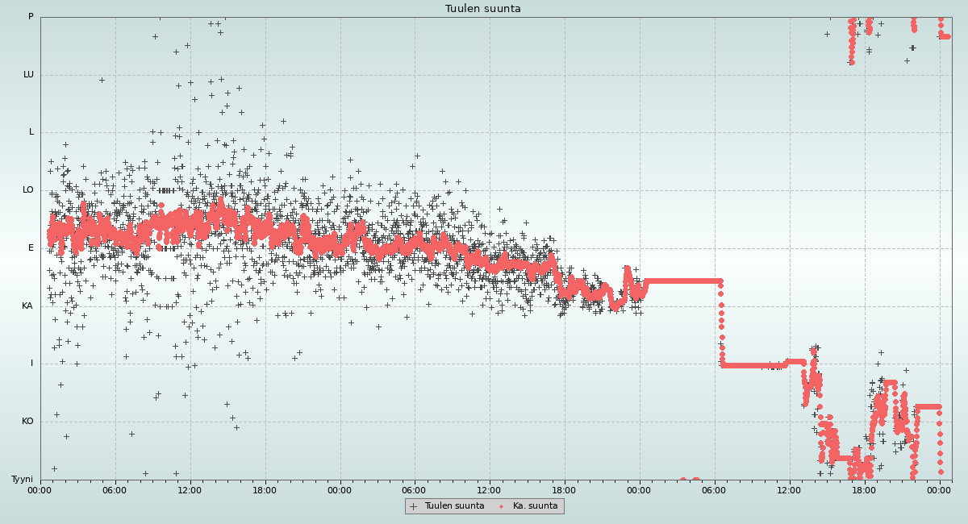The height and width of the screenshot is (524, 968).
Task: Click the 'KO' y-axis label
Action: coord(27,422)
